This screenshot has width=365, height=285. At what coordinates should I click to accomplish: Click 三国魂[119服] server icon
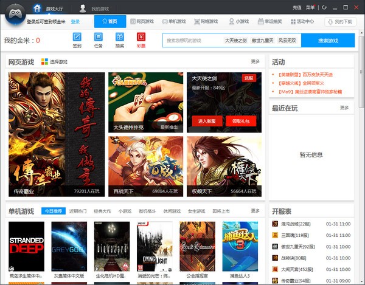275,235
